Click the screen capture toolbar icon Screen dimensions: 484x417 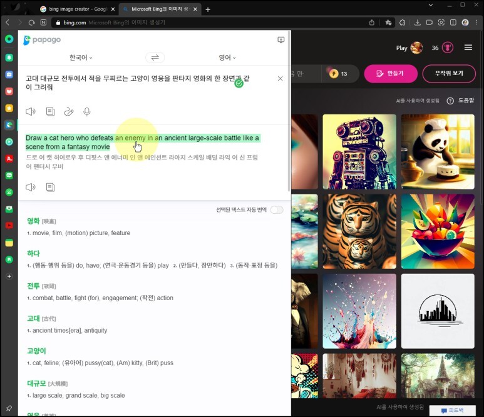click(441, 23)
